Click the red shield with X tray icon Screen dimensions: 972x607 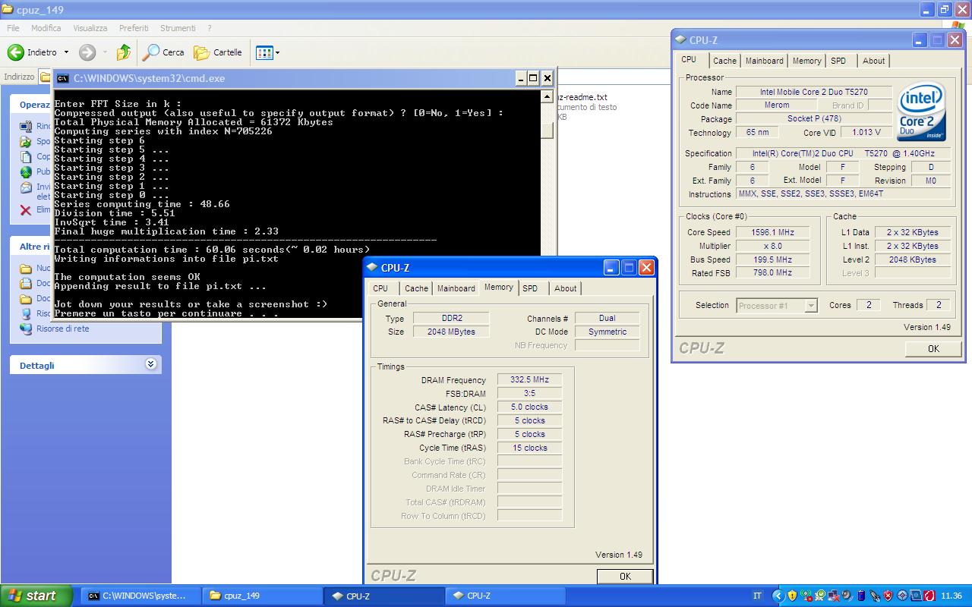888,596
